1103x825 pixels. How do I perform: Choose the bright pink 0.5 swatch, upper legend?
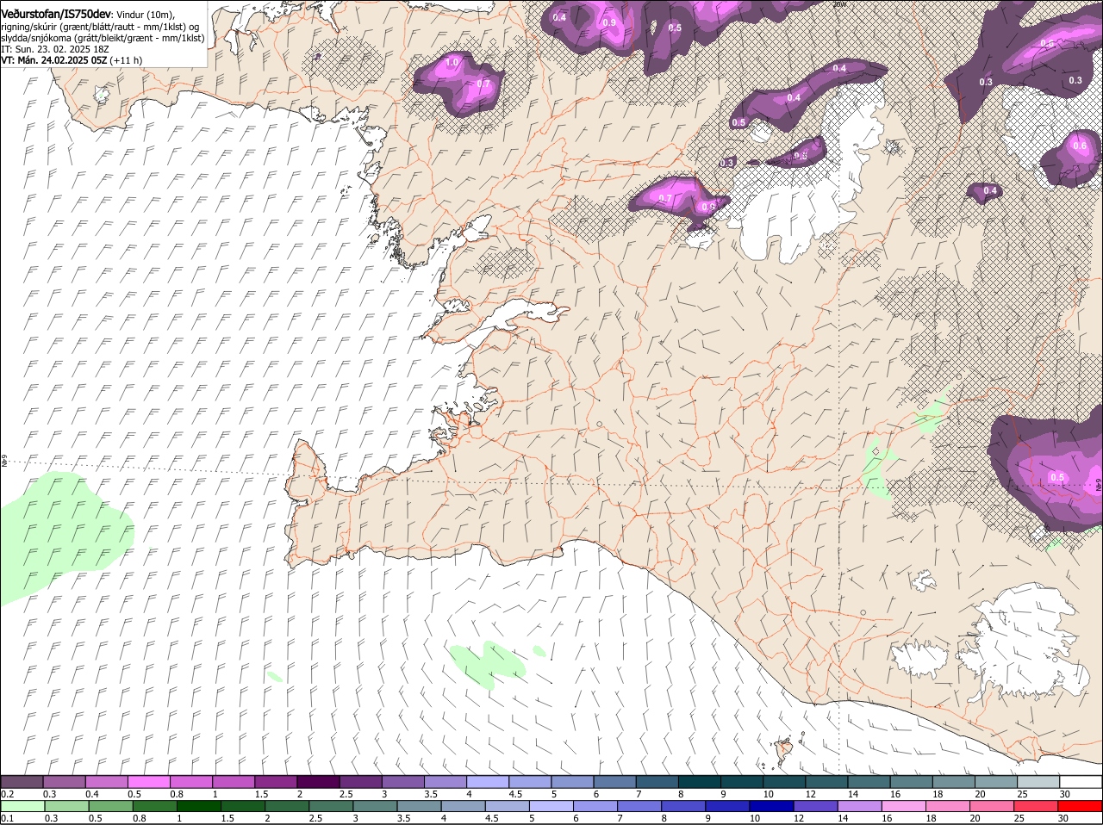pyautogui.click(x=149, y=782)
